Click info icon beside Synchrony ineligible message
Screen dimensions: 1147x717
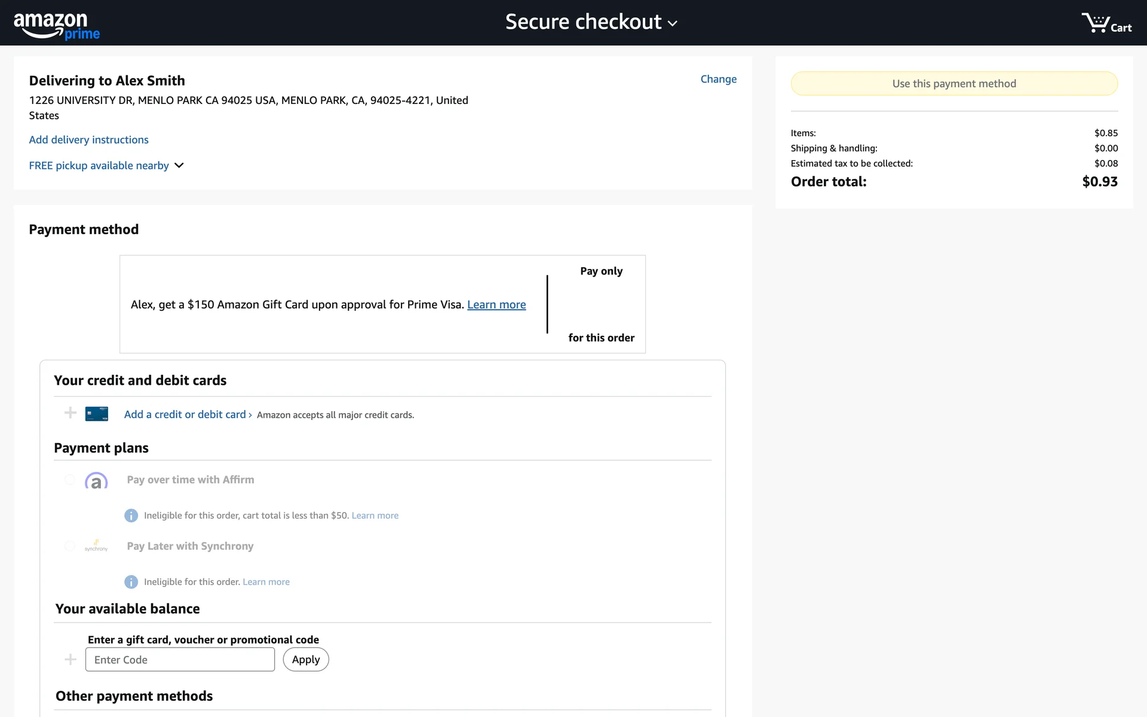(x=131, y=582)
